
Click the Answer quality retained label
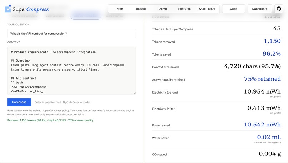pyautogui.click(x=168, y=80)
